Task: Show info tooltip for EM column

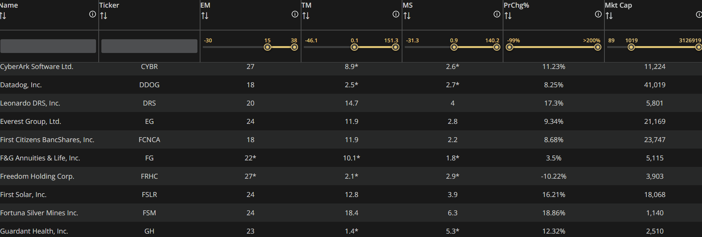Action: 295,14
